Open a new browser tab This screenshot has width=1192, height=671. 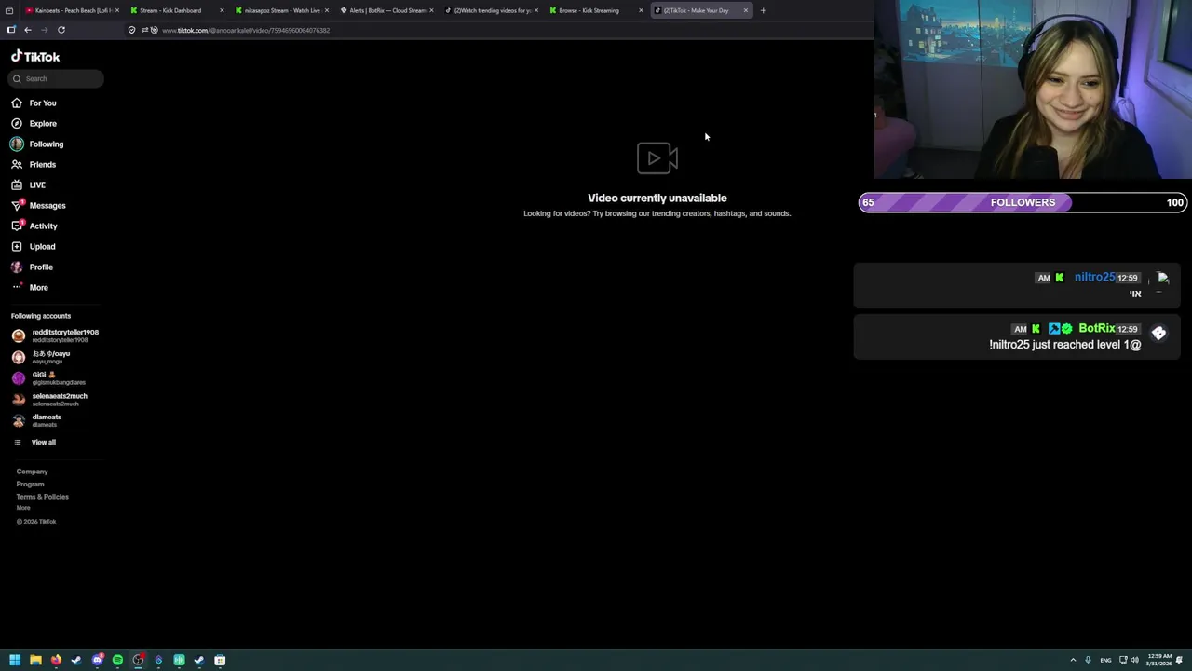pos(763,10)
